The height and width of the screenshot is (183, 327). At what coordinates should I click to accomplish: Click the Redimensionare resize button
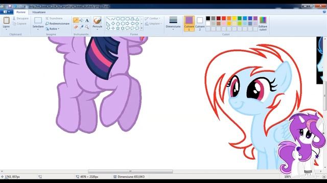point(58,24)
